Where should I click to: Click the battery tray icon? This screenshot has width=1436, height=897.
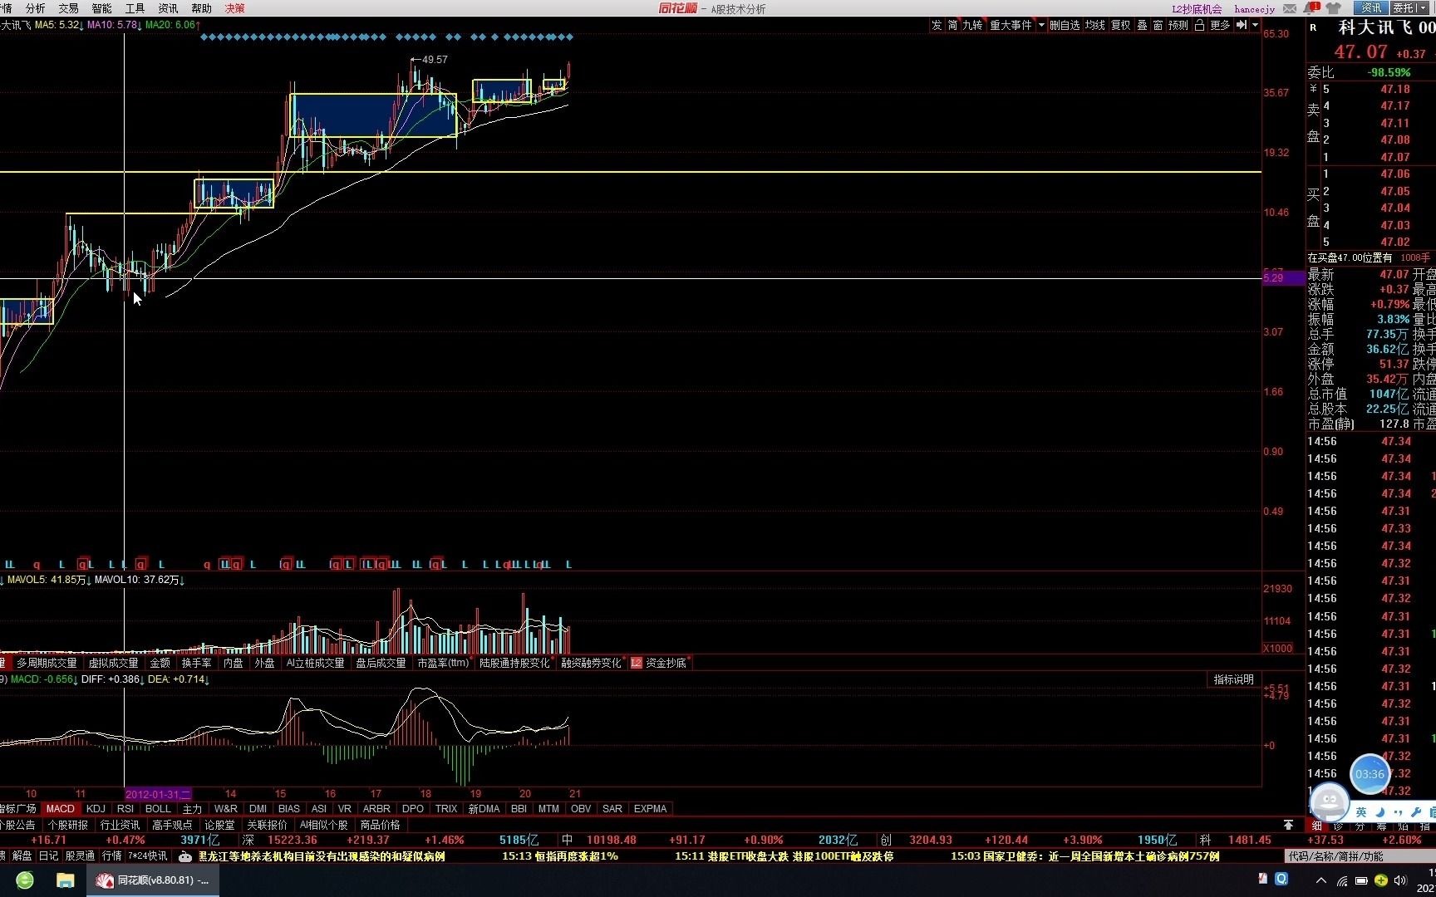1361,880
